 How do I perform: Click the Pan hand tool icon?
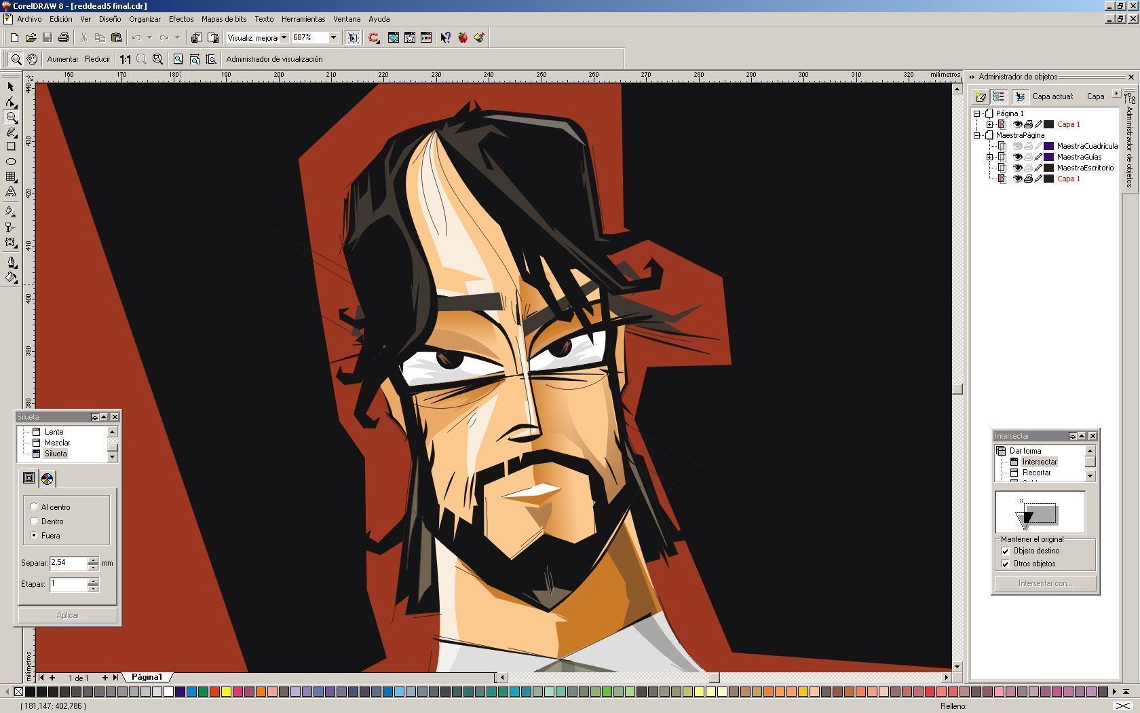pyautogui.click(x=32, y=59)
